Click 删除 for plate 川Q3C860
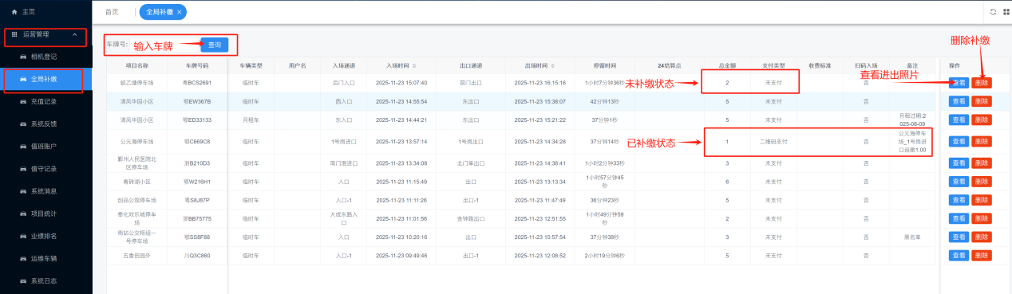The image size is (1012, 294). pyautogui.click(x=982, y=256)
